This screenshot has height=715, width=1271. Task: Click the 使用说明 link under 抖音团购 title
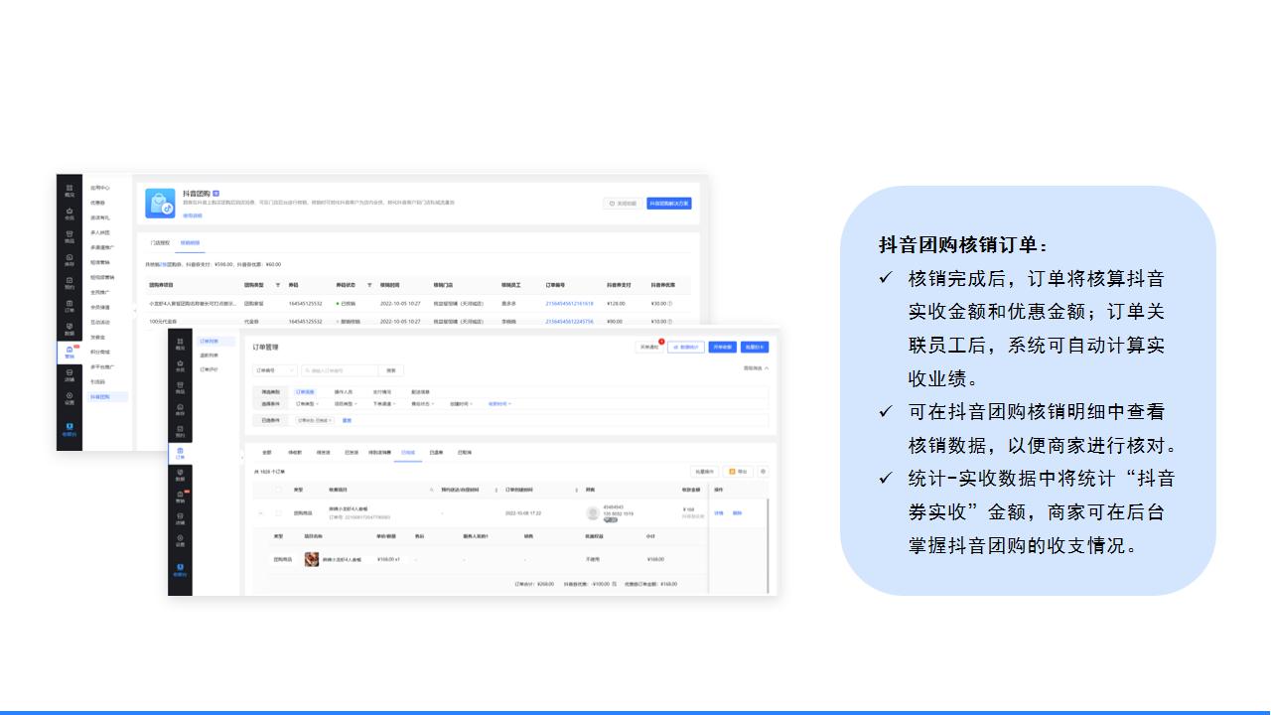pos(193,215)
